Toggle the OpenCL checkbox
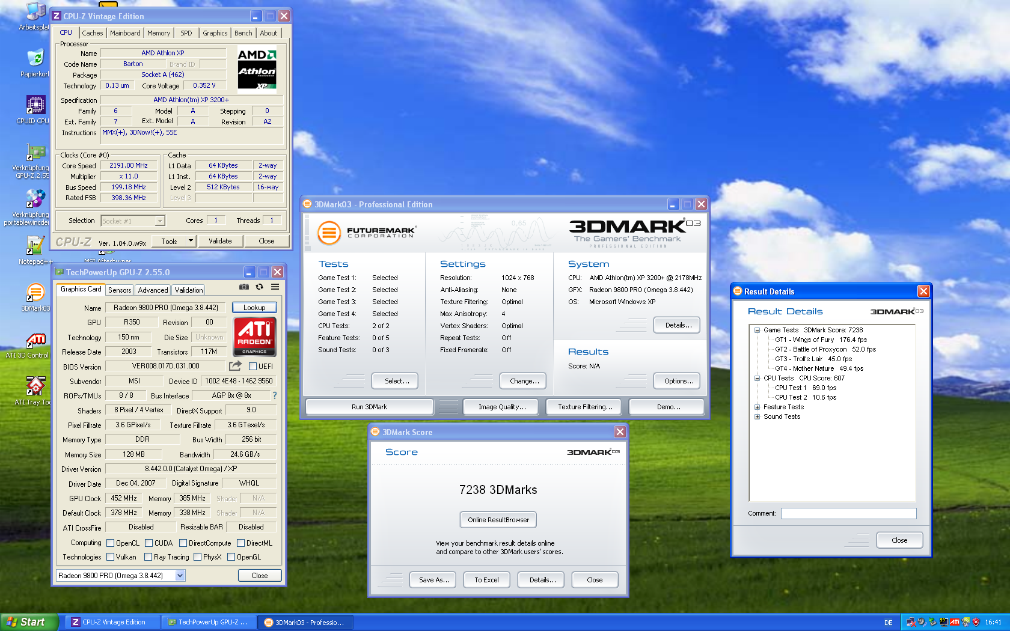1010x631 pixels. (x=110, y=543)
